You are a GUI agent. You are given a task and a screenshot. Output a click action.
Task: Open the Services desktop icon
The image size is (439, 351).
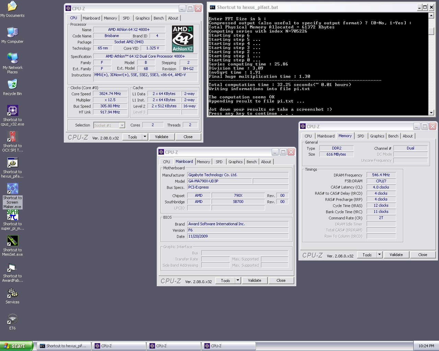[12, 293]
